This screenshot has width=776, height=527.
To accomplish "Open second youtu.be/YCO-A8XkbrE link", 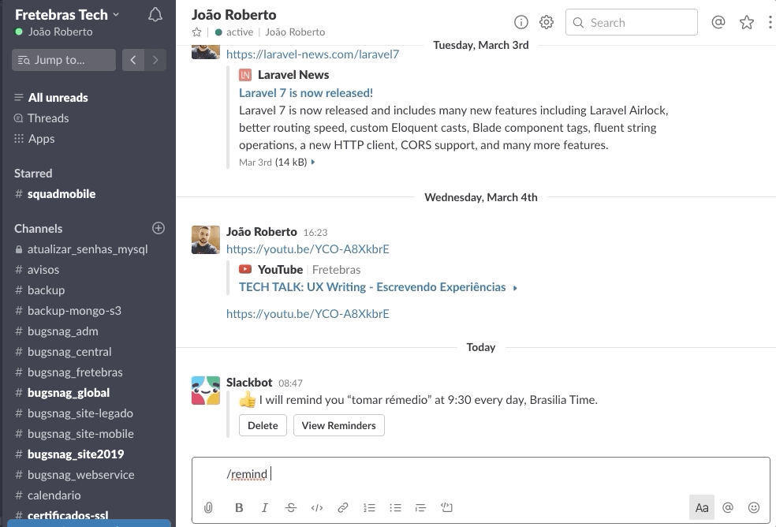I will click(x=308, y=314).
